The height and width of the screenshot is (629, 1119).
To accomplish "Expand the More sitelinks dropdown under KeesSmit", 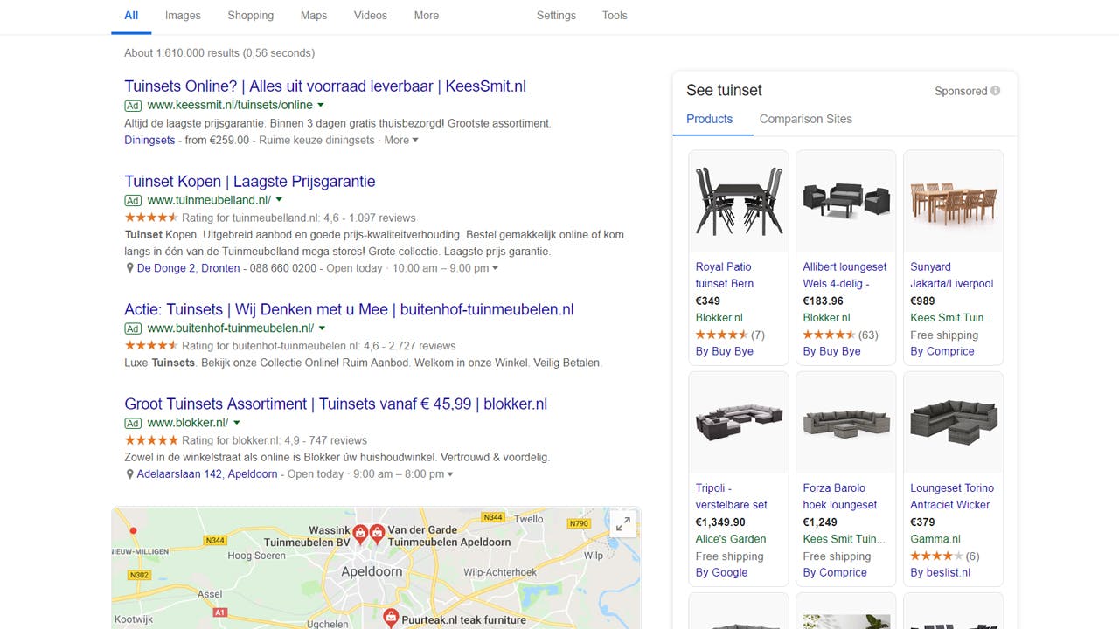I will tap(401, 140).
